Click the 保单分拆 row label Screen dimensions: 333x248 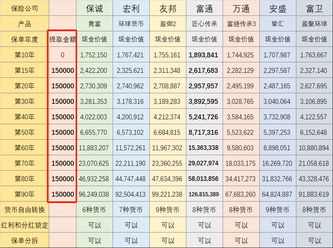coord(25,240)
